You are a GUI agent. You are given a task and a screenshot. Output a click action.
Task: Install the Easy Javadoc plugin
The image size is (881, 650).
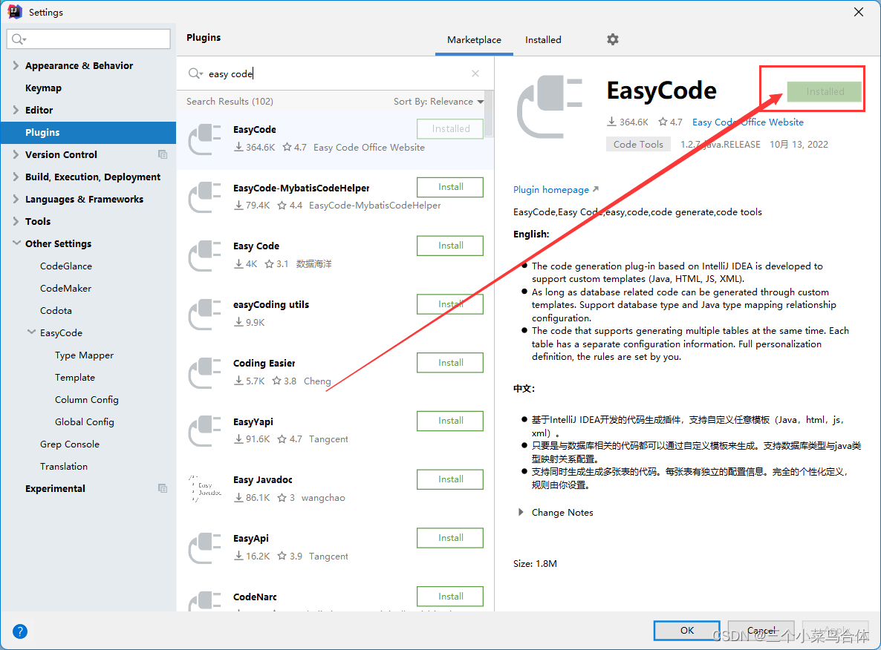click(x=450, y=479)
